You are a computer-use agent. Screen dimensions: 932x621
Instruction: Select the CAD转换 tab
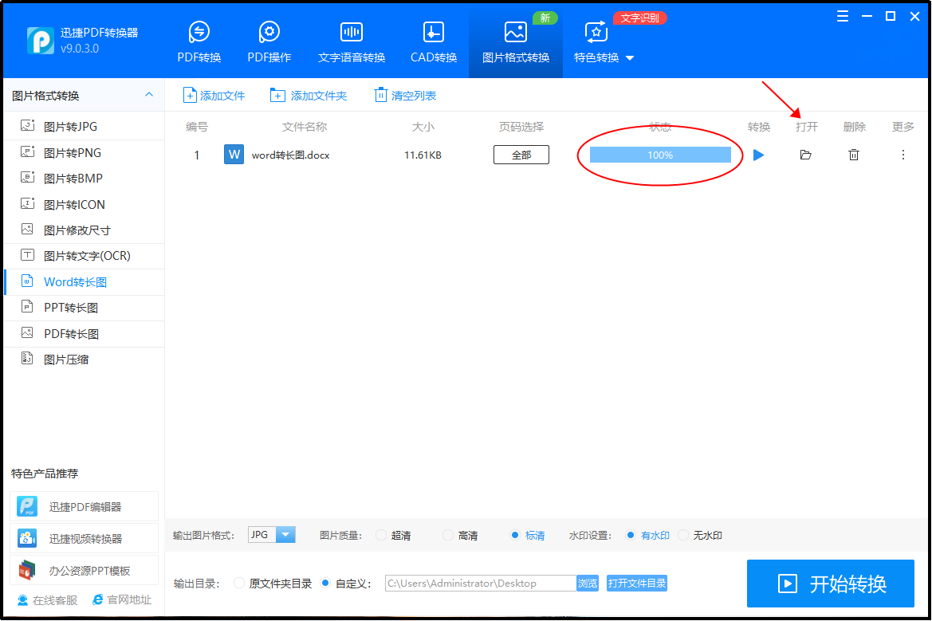[x=433, y=41]
